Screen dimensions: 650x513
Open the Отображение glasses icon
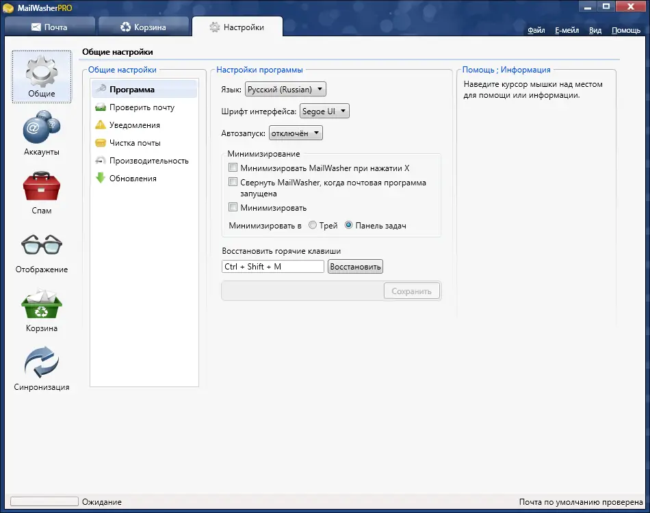[42, 251]
